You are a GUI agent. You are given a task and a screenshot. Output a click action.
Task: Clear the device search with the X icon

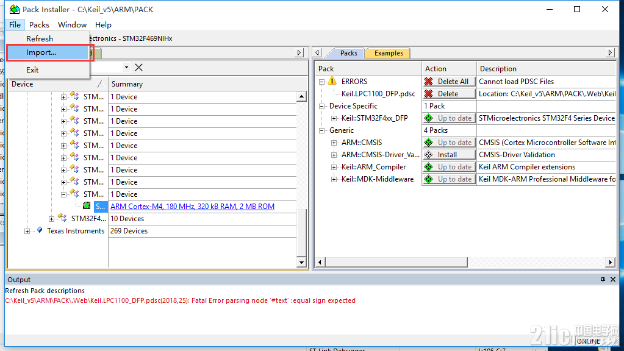click(x=138, y=67)
